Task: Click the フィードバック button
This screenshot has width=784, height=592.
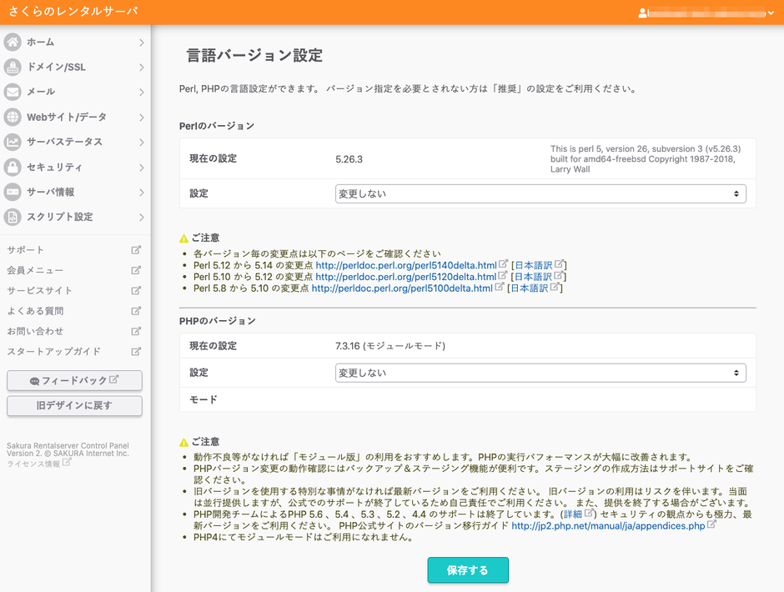Action: [74, 381]
